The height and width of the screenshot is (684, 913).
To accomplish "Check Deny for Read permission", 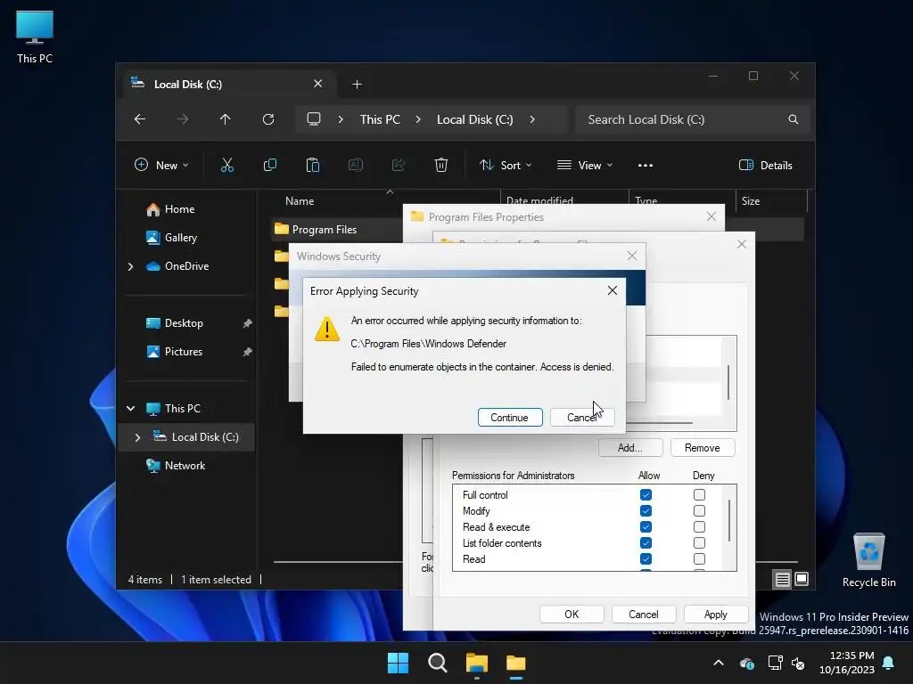I will [699, 558].
